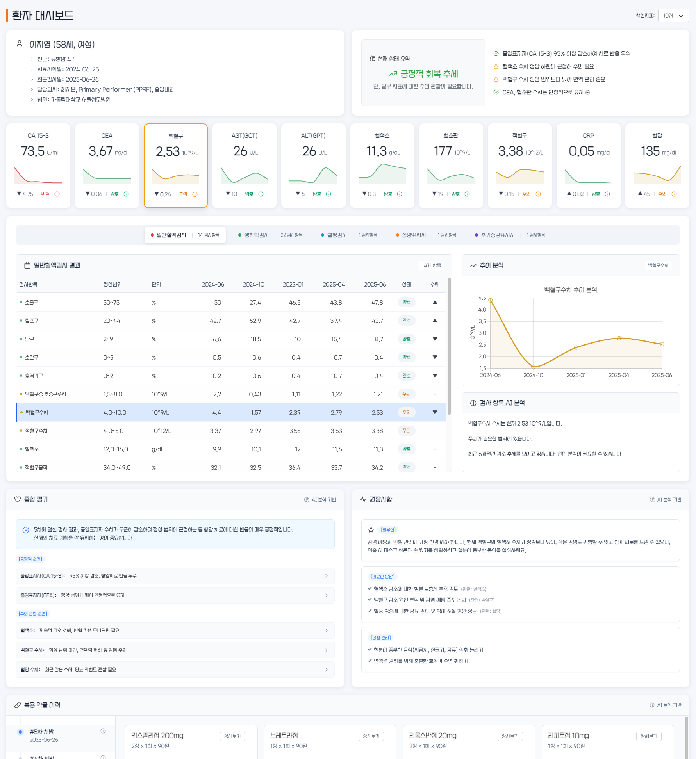This screenshot has height=759, width=696.
Task: Click the star icon next to 최우선
Action: pyautogui.click(x=371, y=530)
